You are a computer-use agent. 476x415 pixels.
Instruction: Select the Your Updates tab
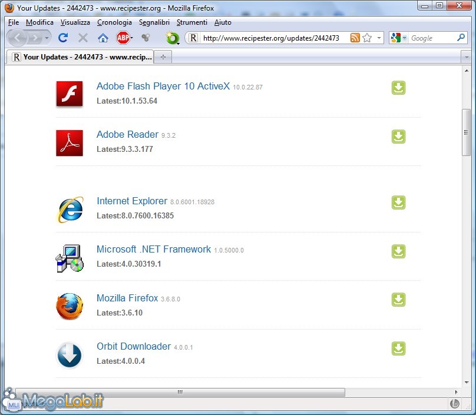(81, 57)
